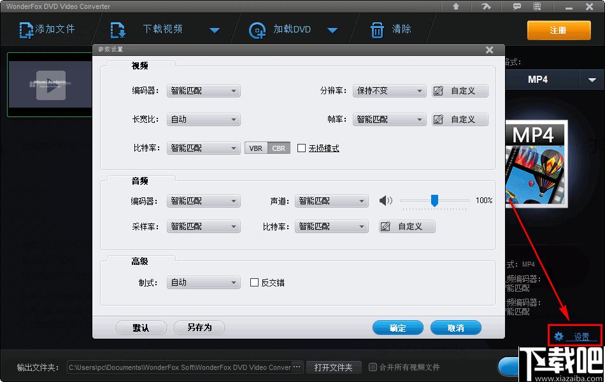Open the resolution (分辨率) dropdown

389,90
